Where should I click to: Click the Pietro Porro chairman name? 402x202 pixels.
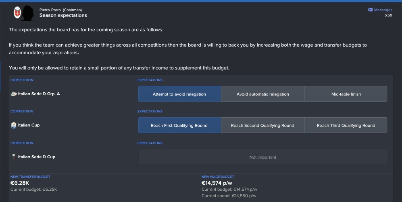[50, 10]
